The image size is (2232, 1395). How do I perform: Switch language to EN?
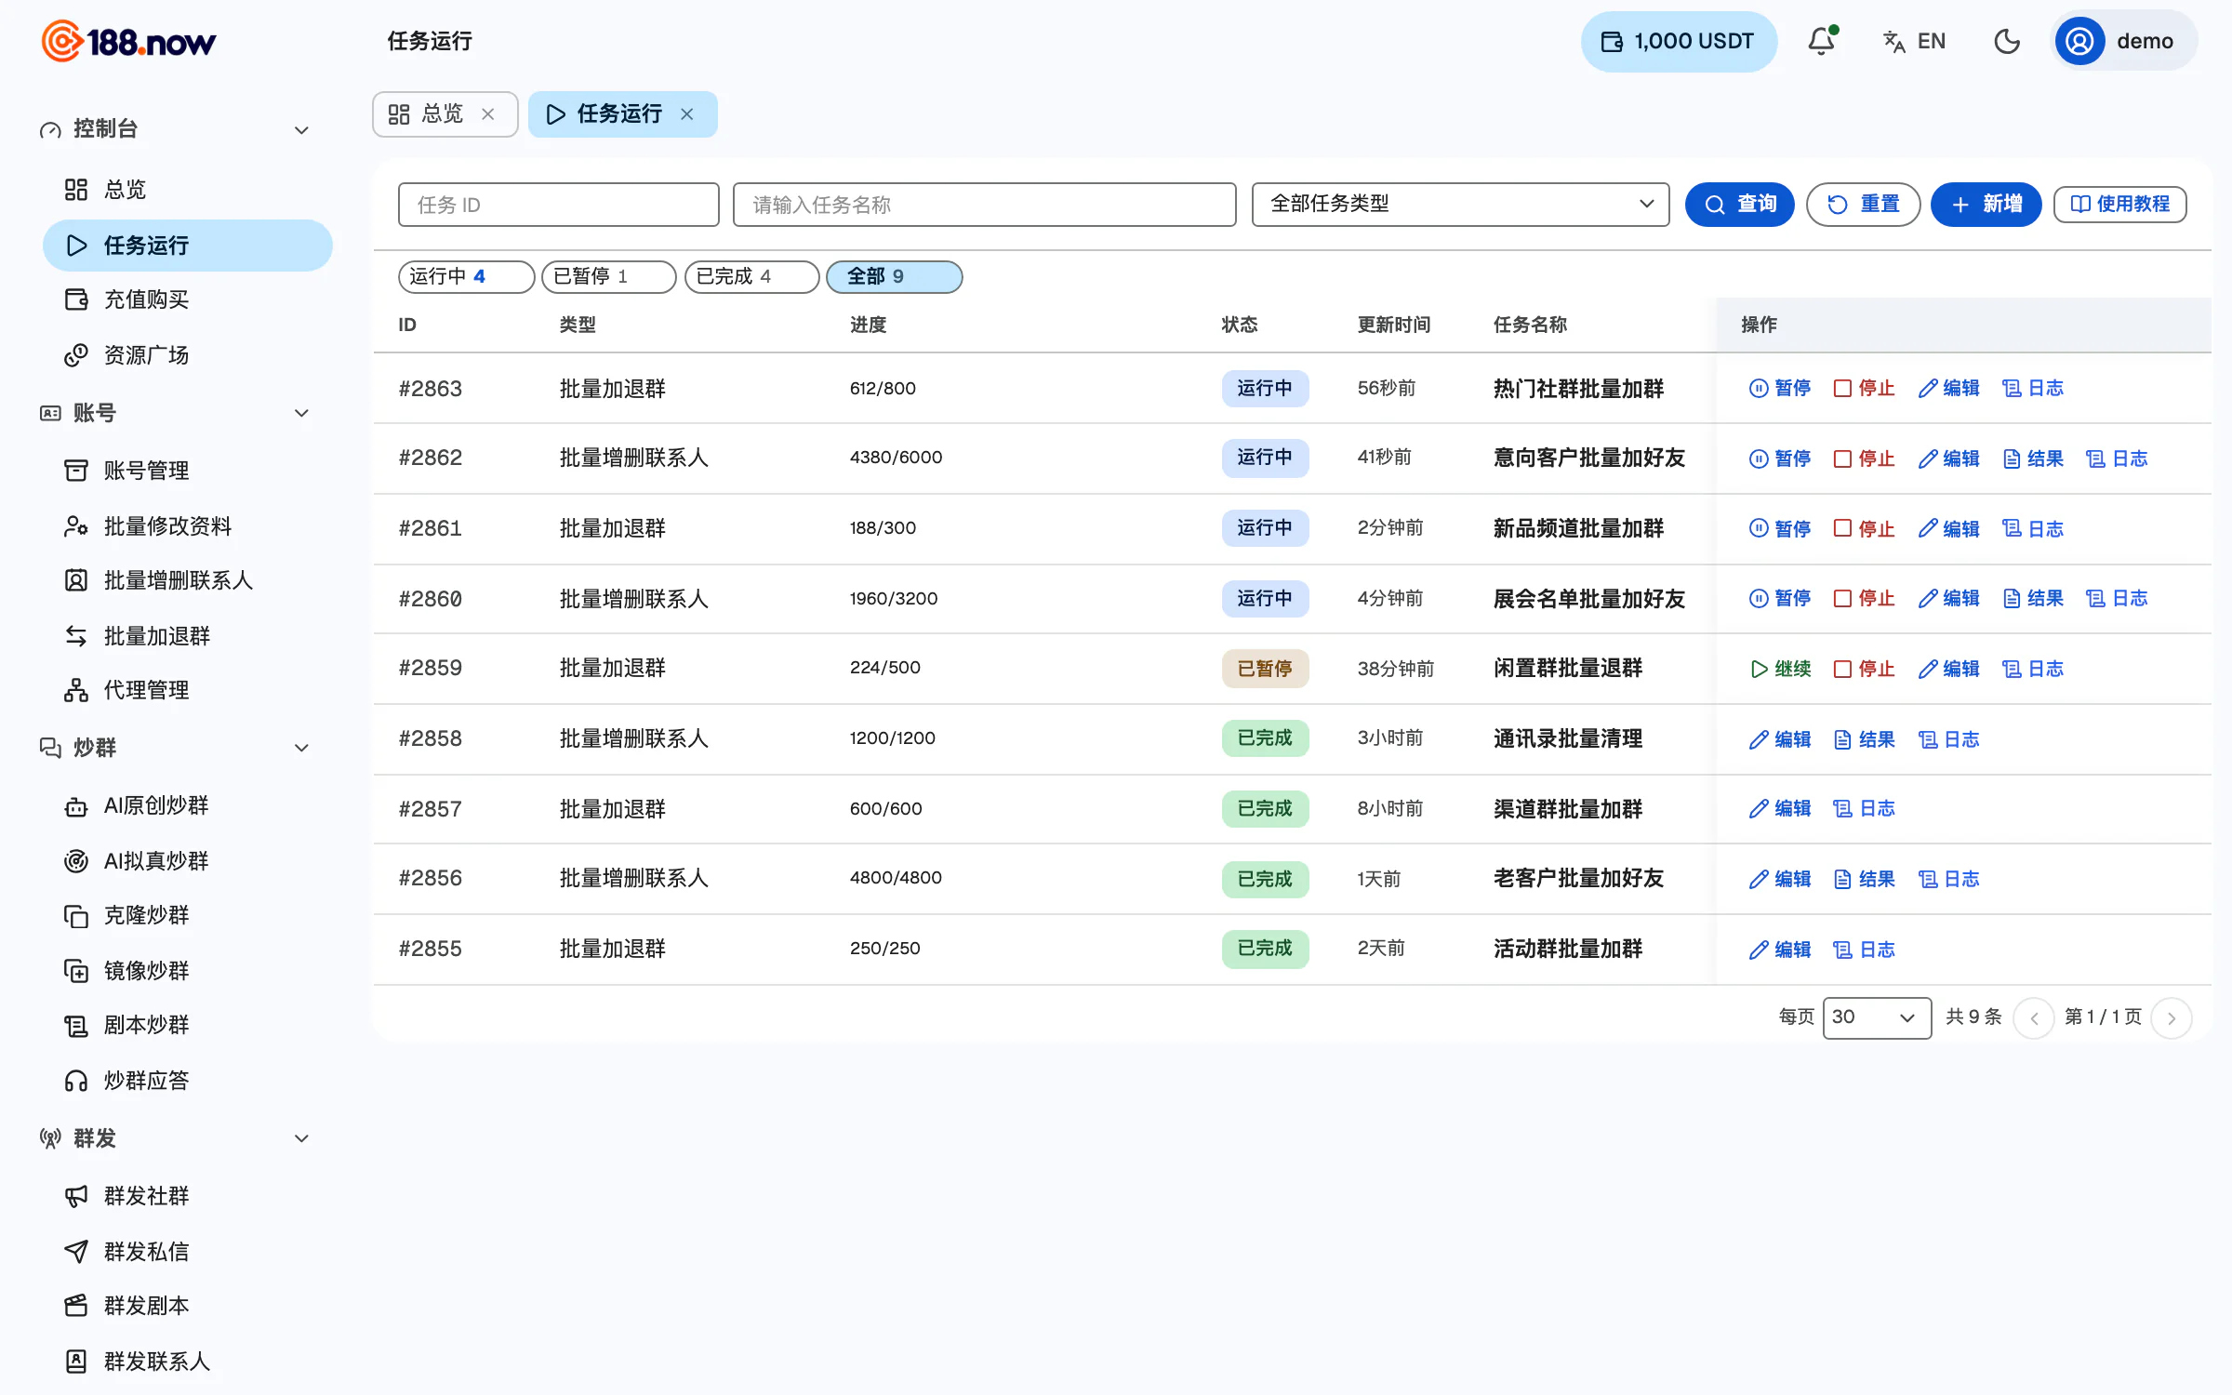(x=1914, y=42)
